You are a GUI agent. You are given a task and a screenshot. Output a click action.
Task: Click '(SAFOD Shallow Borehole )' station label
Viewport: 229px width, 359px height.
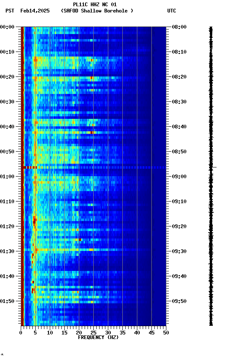click(97, 11)
